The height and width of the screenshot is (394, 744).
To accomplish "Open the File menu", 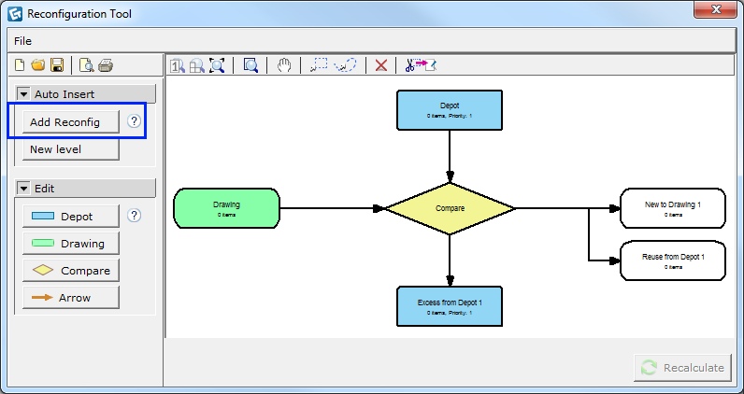I will [x=22, y=41].
